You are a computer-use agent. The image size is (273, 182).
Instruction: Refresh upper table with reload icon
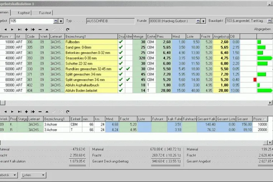(x=68, y=30)
